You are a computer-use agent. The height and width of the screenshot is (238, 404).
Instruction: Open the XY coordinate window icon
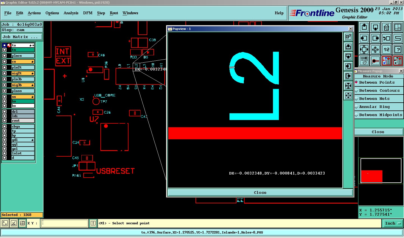tap(398, 27)
